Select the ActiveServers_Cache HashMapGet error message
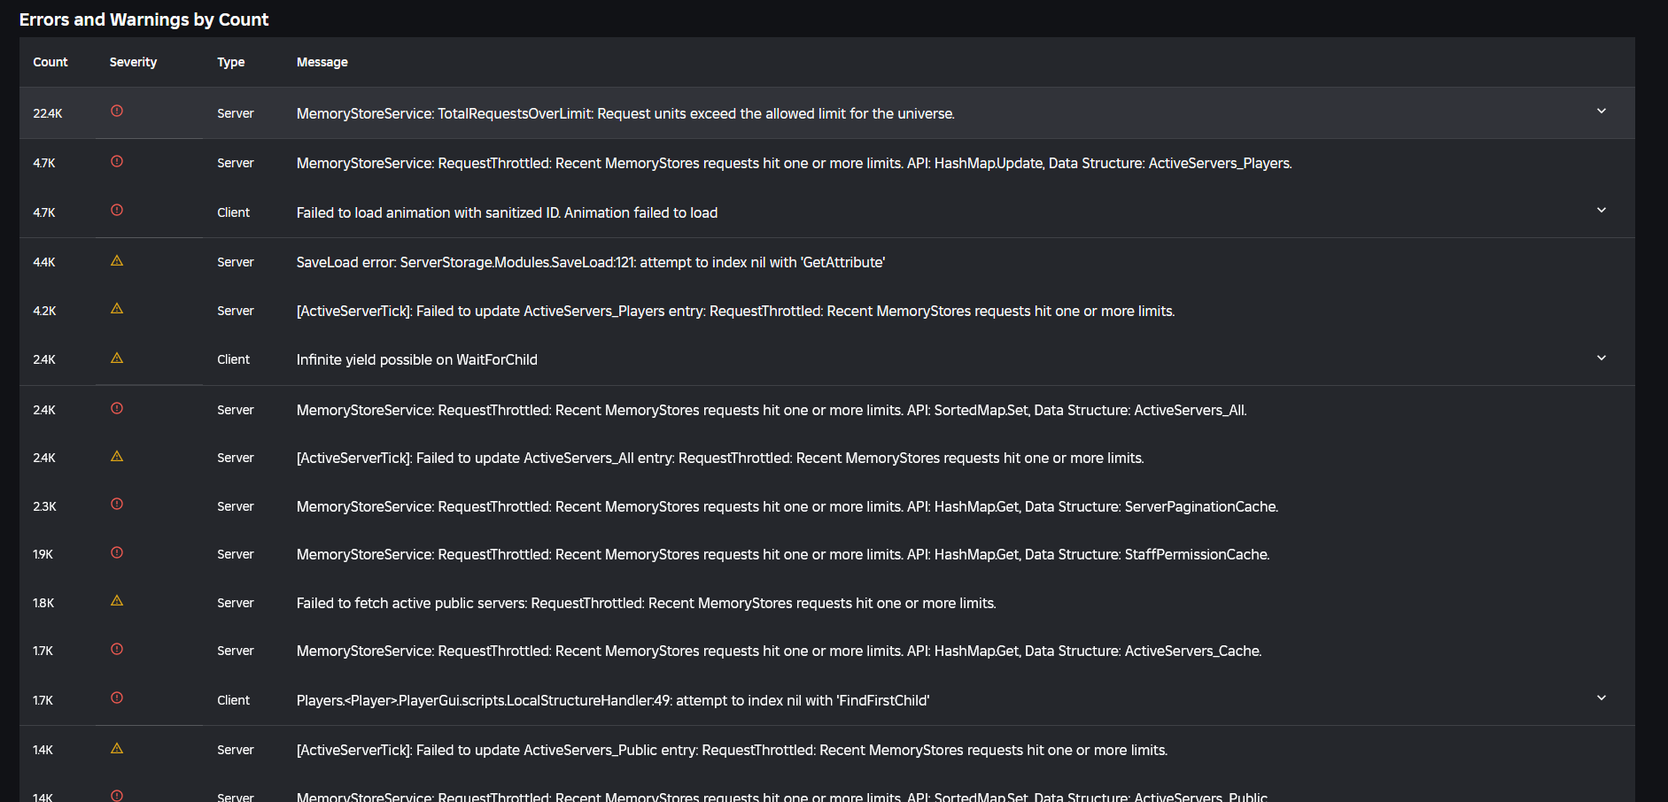 coord(779,651)
